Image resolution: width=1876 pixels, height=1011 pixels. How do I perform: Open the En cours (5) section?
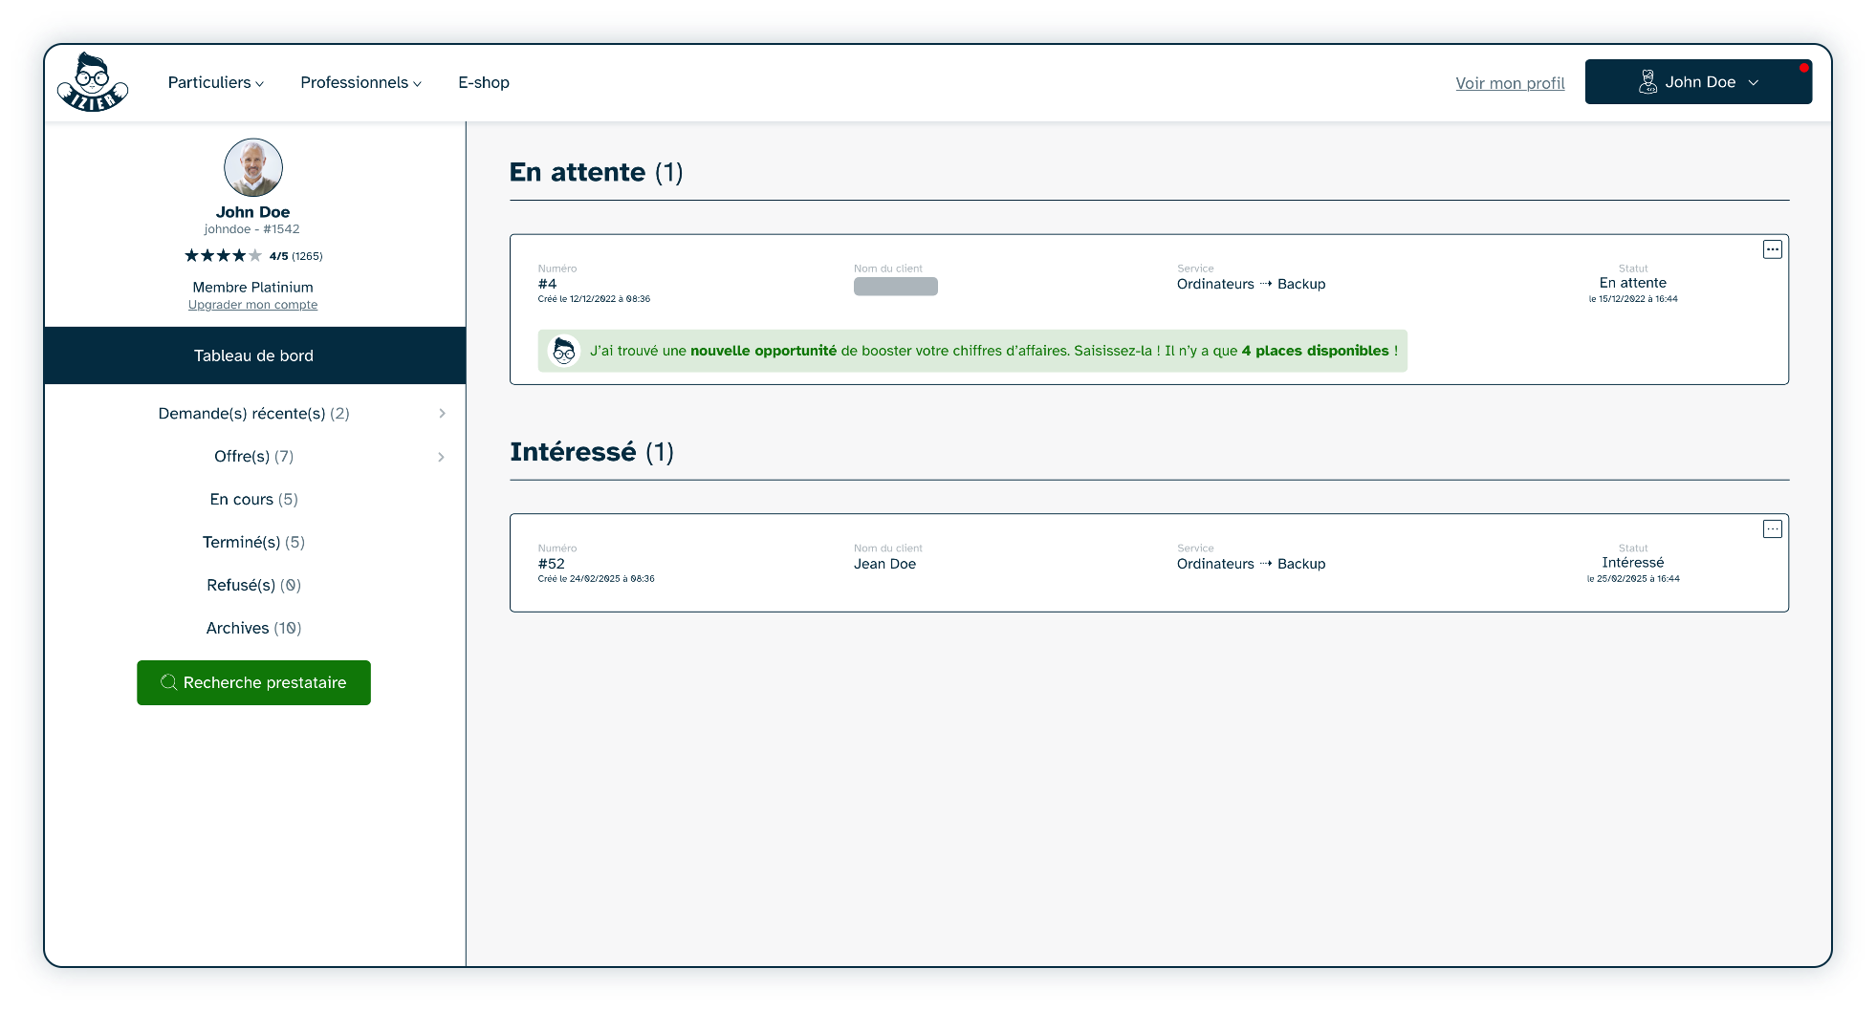(253, 500)
